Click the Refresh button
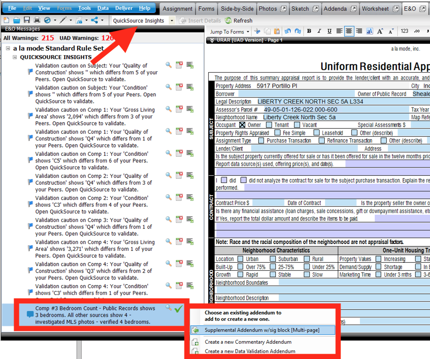 pyautogui.click(x=239, y=20)
